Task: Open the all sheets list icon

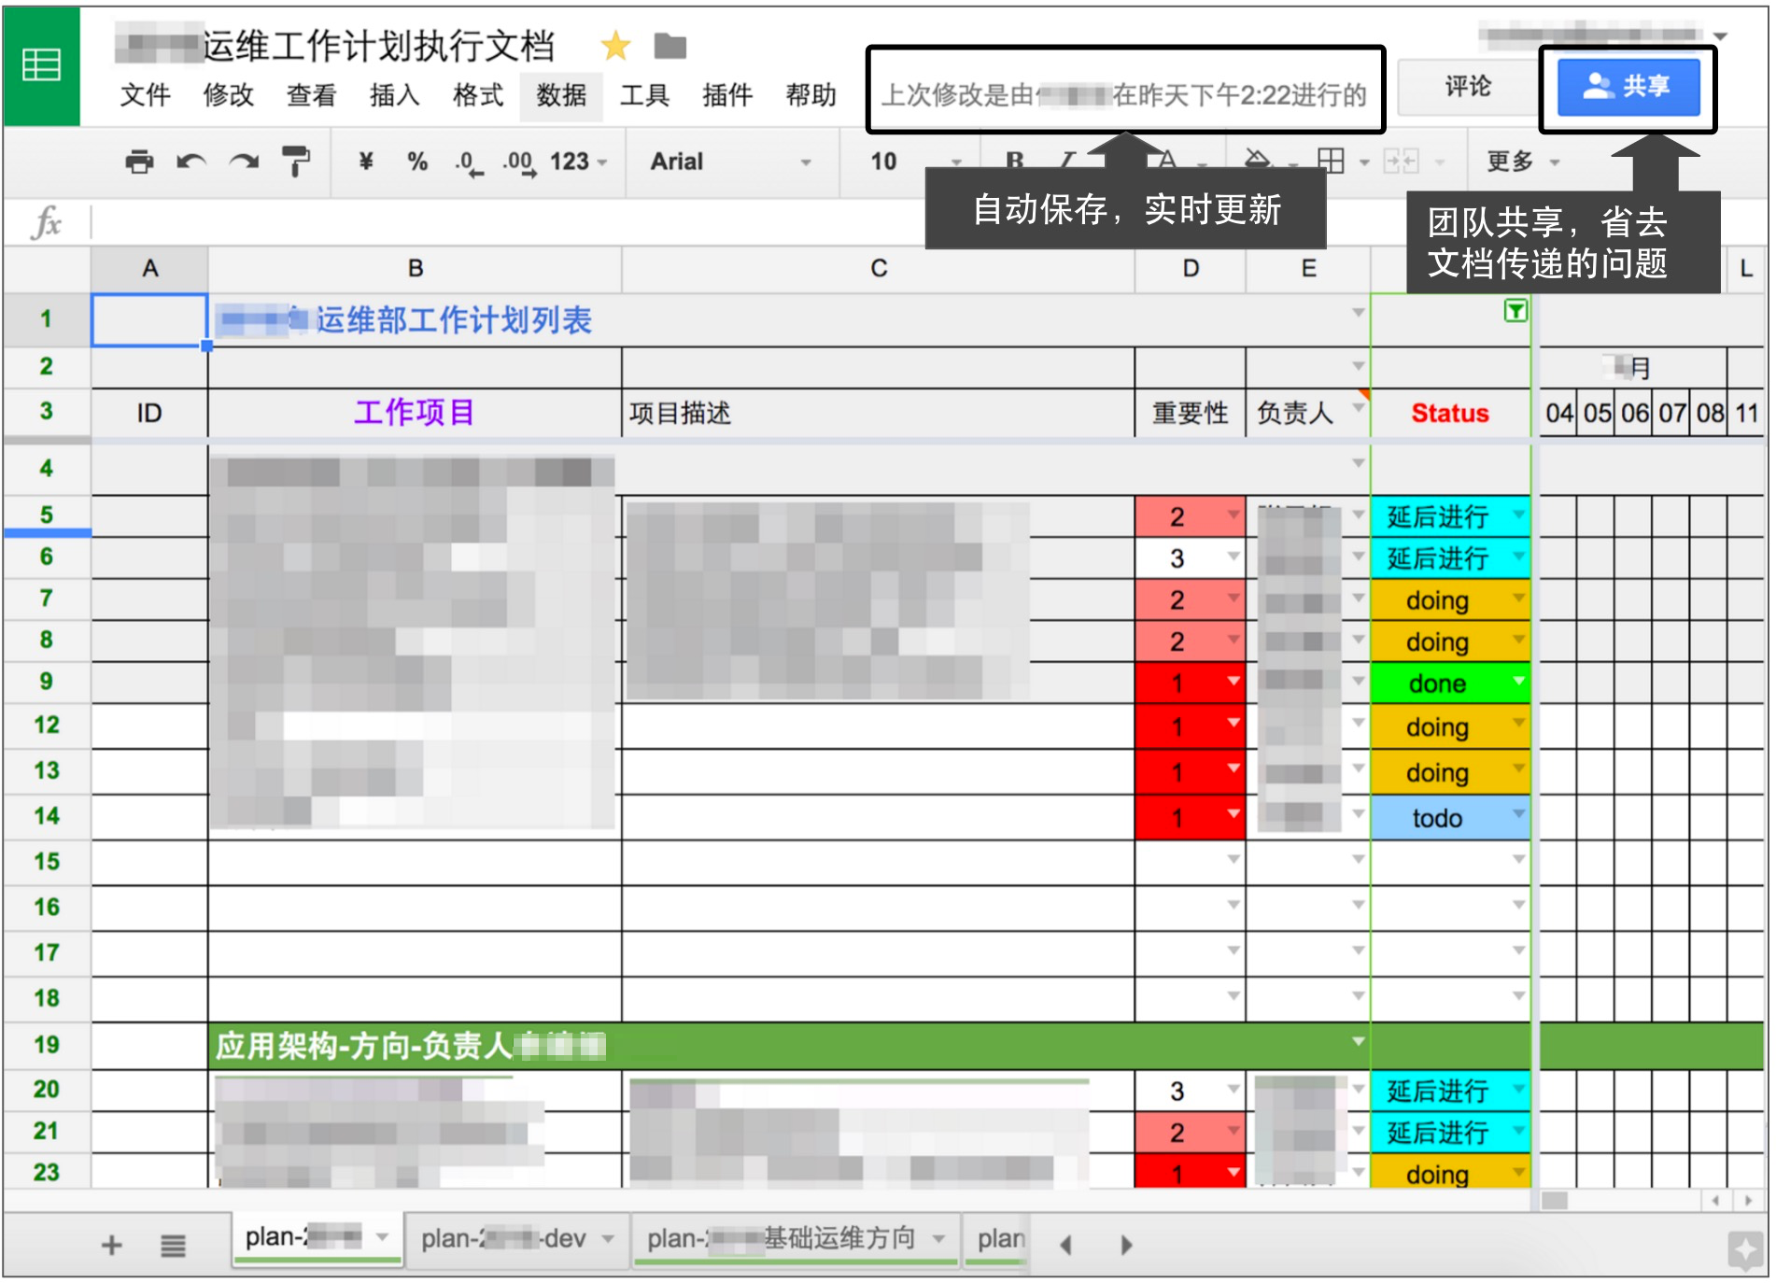Action: [x=173, y=1245]
